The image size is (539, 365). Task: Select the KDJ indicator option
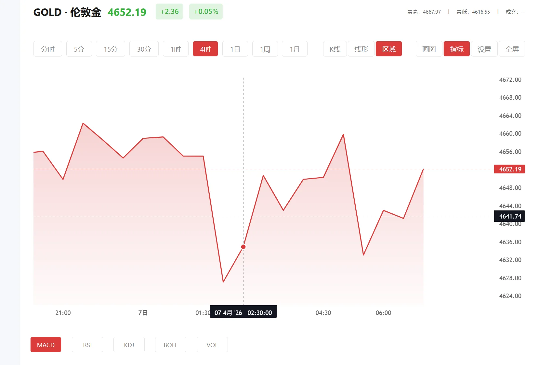point(129,345)
